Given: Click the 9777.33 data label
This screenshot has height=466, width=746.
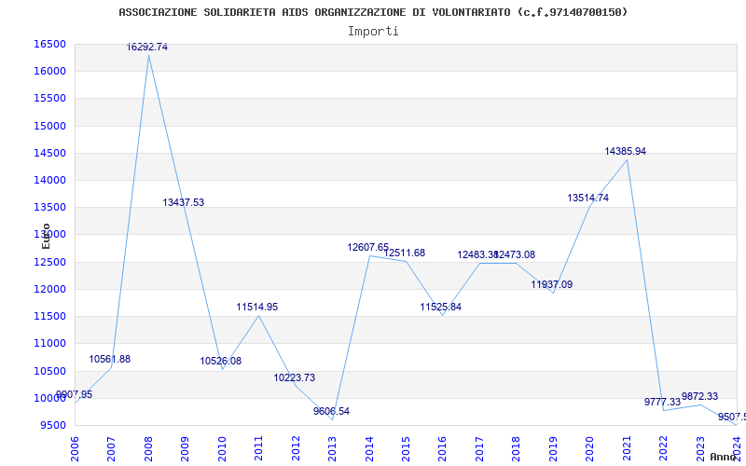Looking at the screenshot, I should point(662,402).
